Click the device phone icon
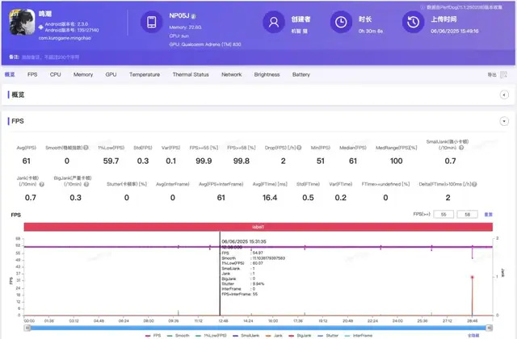Screen dimensions: 517x339 coord(151,22)
